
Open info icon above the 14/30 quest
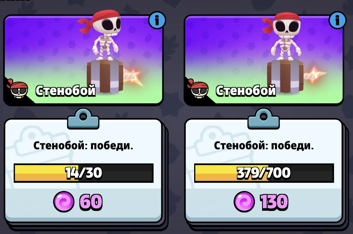(x=157, y=20)
